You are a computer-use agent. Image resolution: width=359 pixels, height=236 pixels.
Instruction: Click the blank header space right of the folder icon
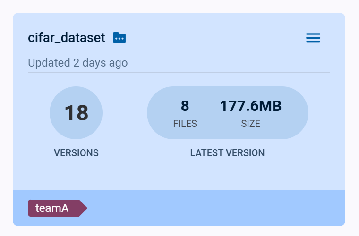[213, 38]
